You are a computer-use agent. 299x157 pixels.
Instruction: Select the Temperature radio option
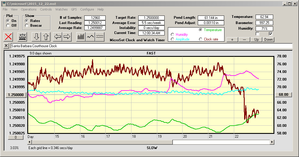tap(200, 30)
